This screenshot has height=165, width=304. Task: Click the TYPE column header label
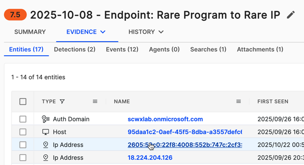click(49, 102)
